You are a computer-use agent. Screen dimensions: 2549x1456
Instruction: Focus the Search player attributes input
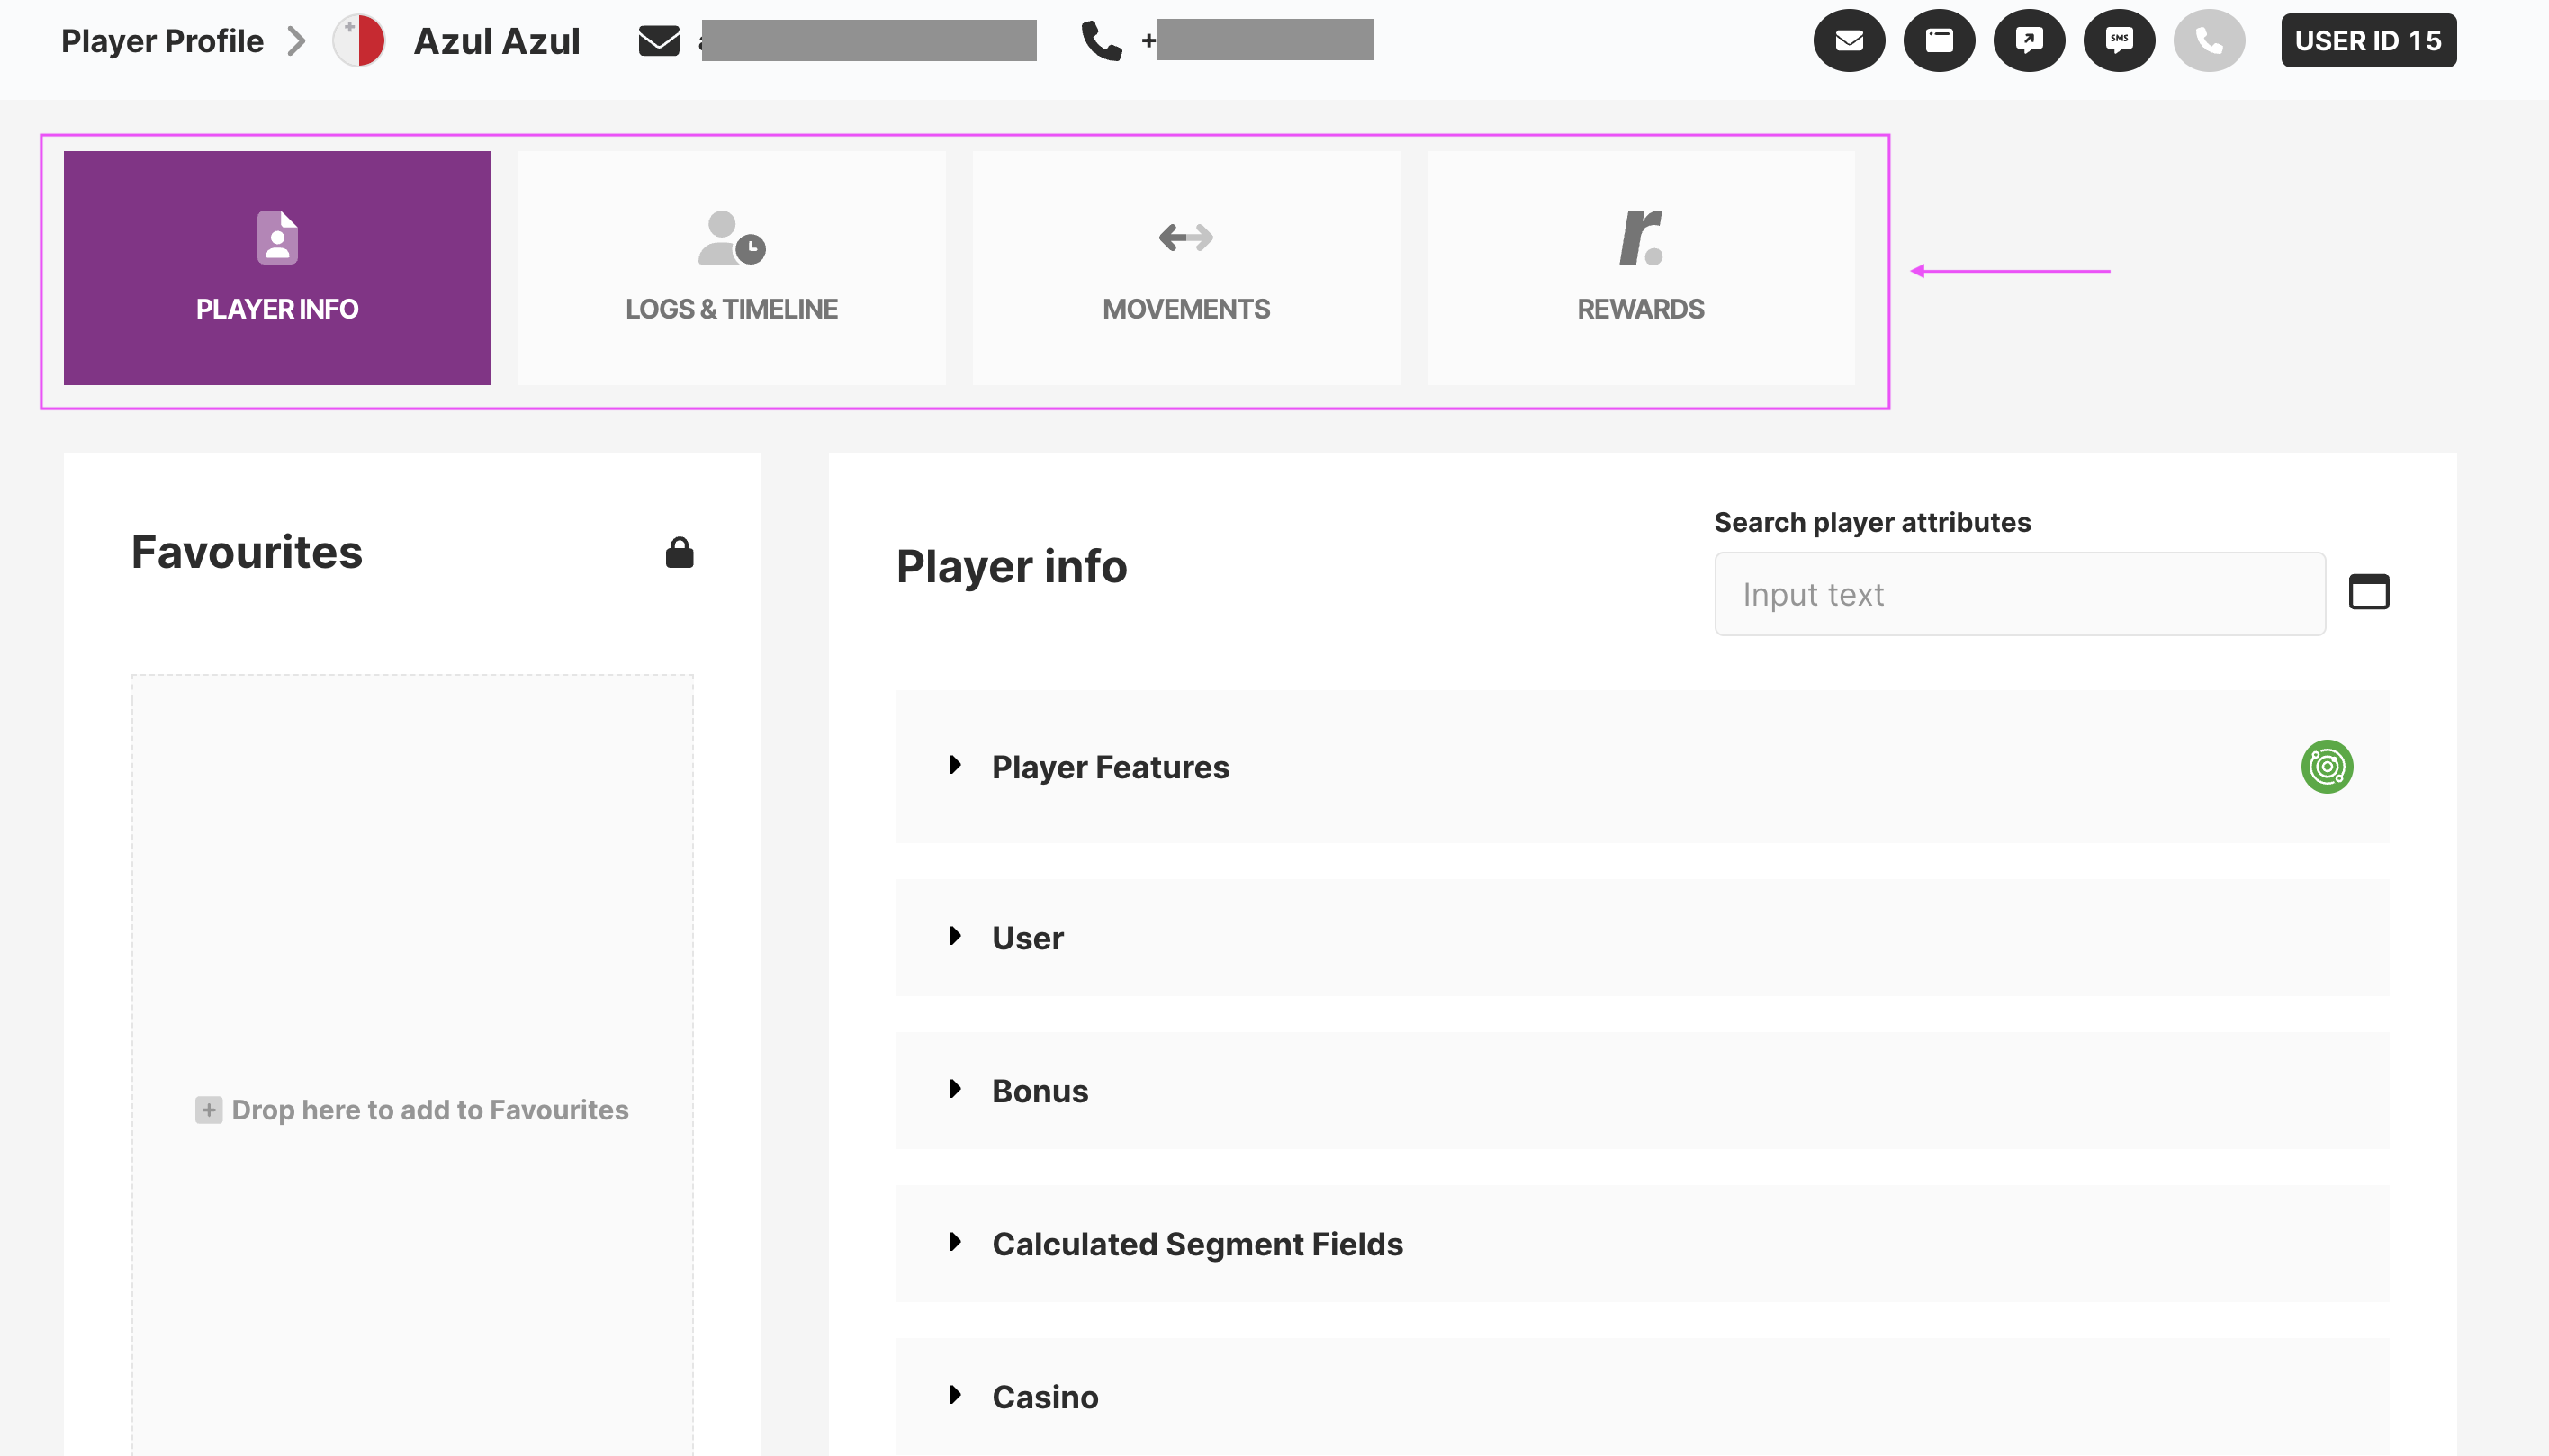[x=2018, y=594]
